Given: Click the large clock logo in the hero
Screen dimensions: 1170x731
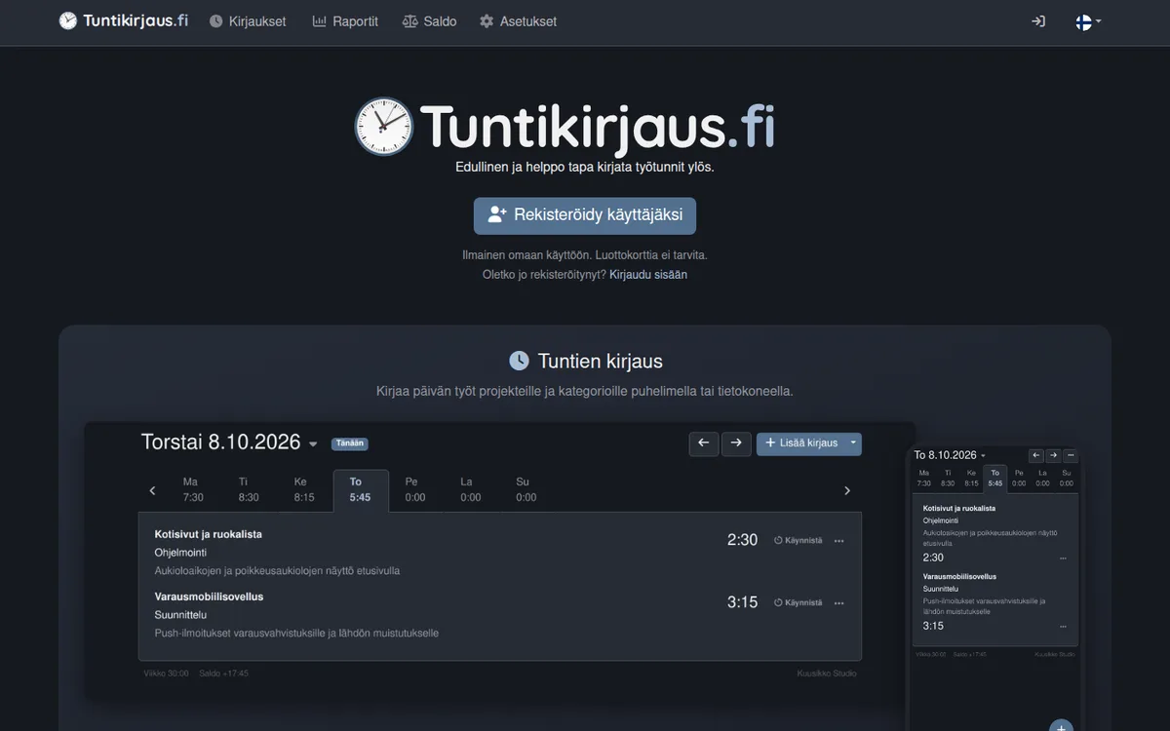Looking at the screenshot, I should 383,127.
